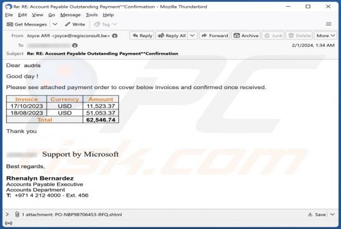The height and width of the screenshot is (229, 341).
Task: Click Get Messages button
Action: click(27, 24)
